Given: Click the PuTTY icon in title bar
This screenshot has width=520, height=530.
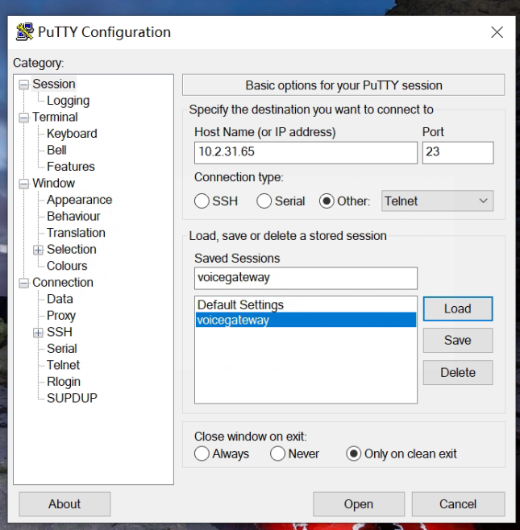Looking at the screenshot, I should pos(25,32).
